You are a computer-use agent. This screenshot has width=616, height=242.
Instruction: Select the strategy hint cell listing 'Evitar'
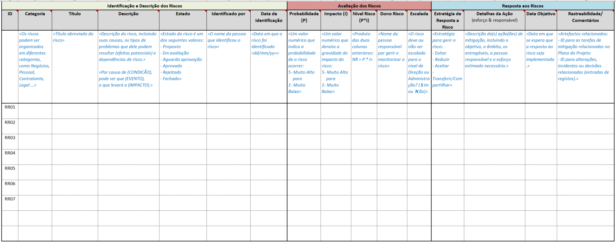pos(447,66)
